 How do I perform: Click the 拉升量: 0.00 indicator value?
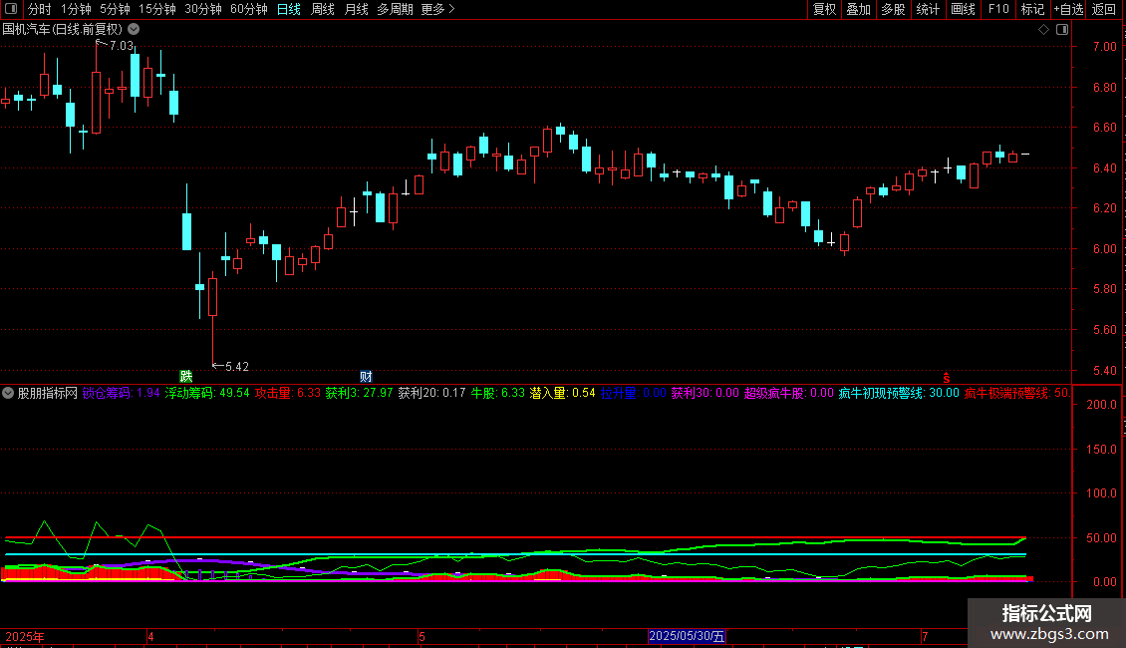634,393
